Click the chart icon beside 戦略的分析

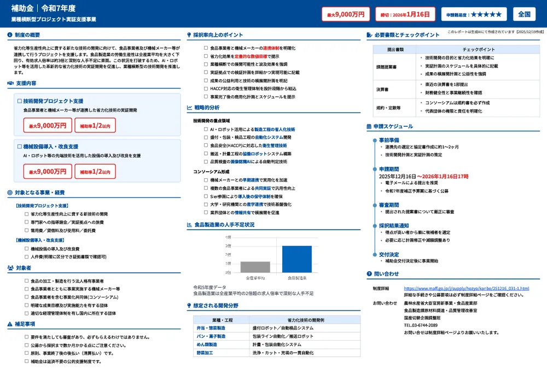(189, 108)
